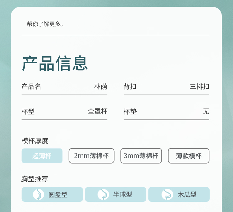Click the hemisphere shape icon
This screenshot has height=212, width=233.
[103, 195]
